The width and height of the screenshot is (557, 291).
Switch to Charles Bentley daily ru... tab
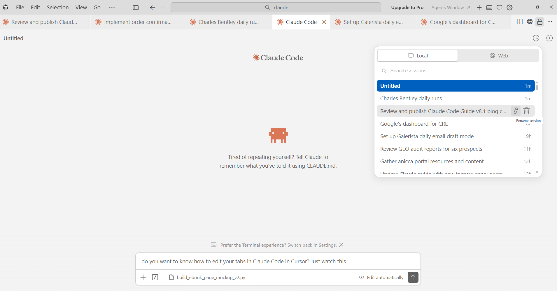(x=229, y=22)
